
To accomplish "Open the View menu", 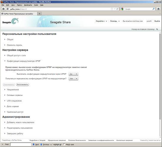I will point(13,5).
